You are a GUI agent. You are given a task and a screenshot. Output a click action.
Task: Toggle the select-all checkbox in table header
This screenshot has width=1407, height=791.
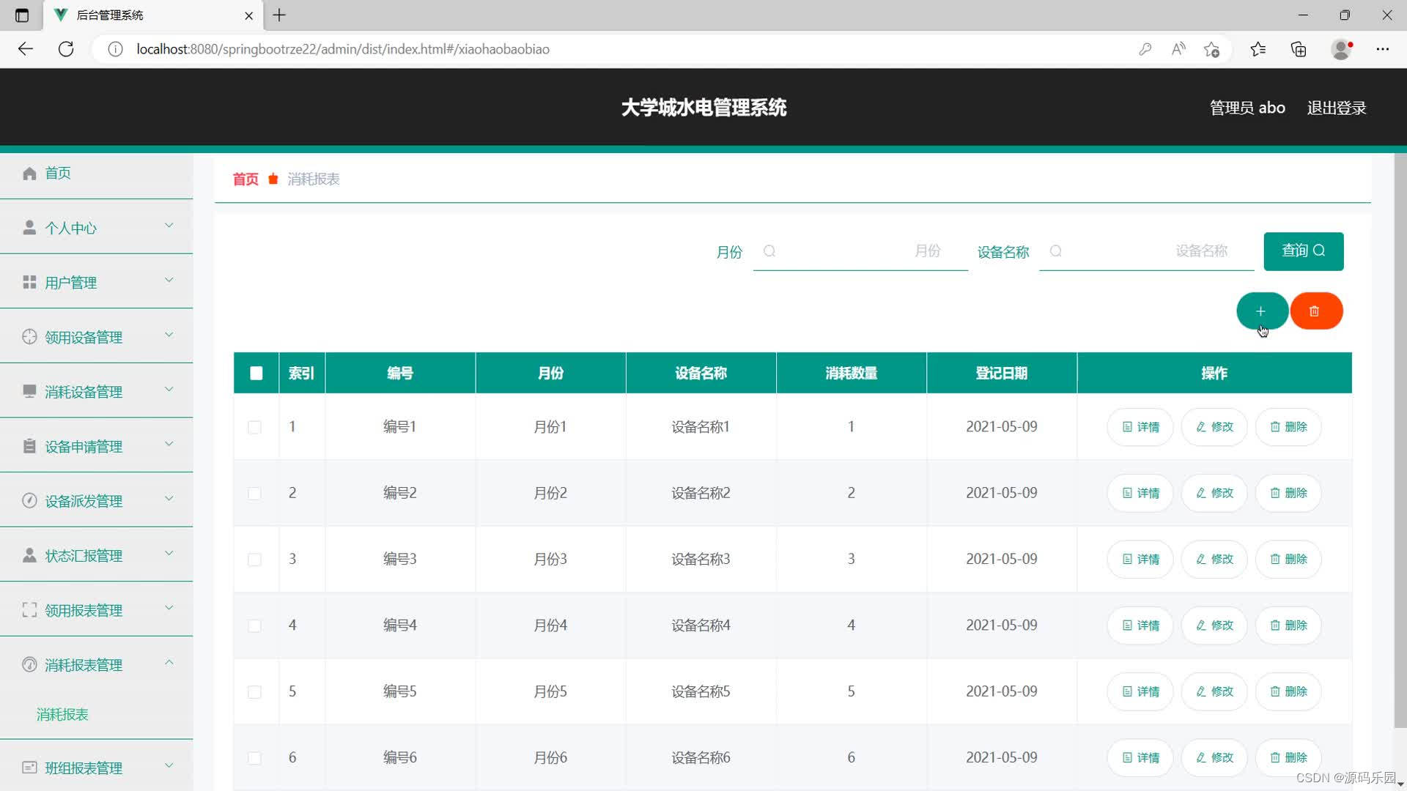[256, 374]
